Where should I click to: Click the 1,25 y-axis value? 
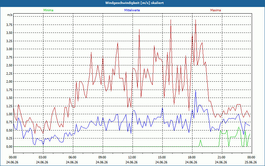click(9, 106)
